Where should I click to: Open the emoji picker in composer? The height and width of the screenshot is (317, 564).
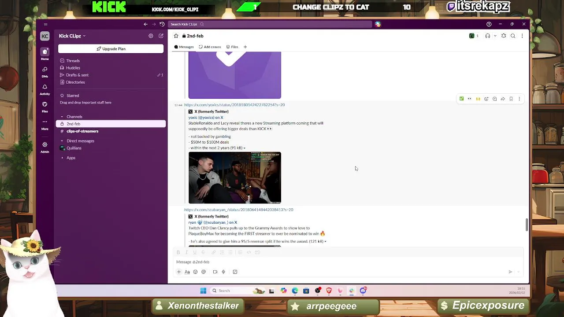(x=195, y=272)
